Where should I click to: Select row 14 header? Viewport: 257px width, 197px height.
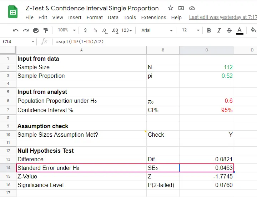pyautogui.click(x=8, y=168)
